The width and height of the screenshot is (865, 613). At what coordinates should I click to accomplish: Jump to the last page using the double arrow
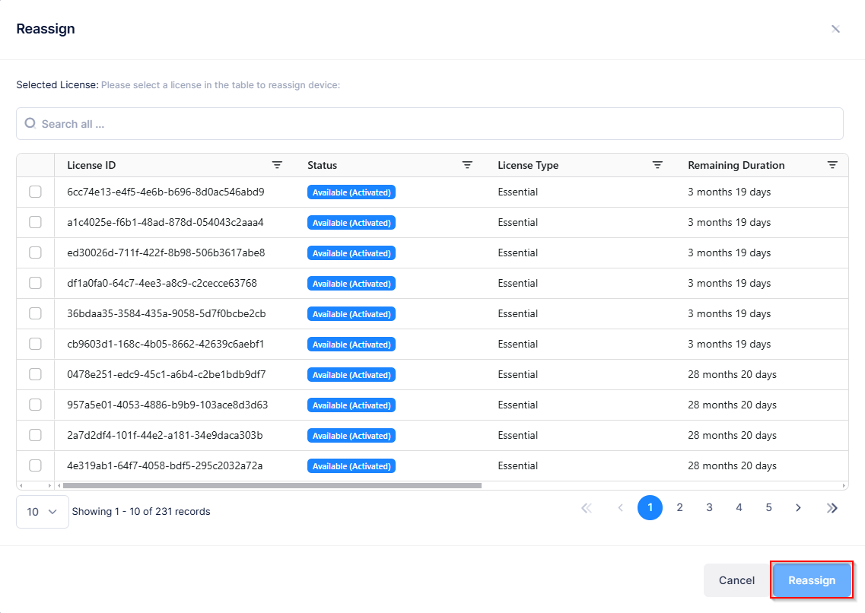832,508
